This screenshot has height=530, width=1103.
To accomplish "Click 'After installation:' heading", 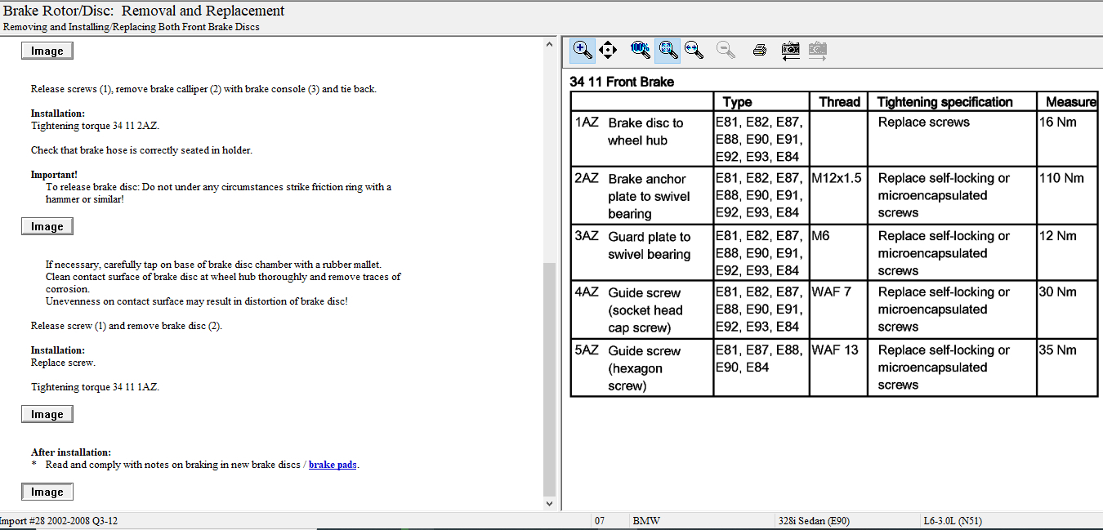I will (x=71, y=452).
